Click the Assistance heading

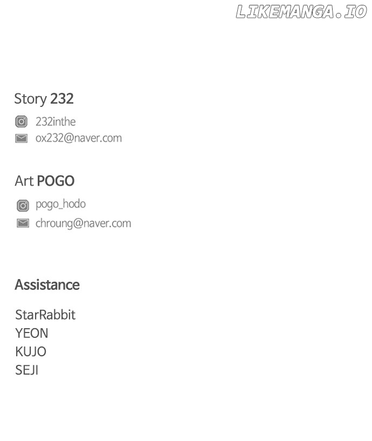click(47, 285)
